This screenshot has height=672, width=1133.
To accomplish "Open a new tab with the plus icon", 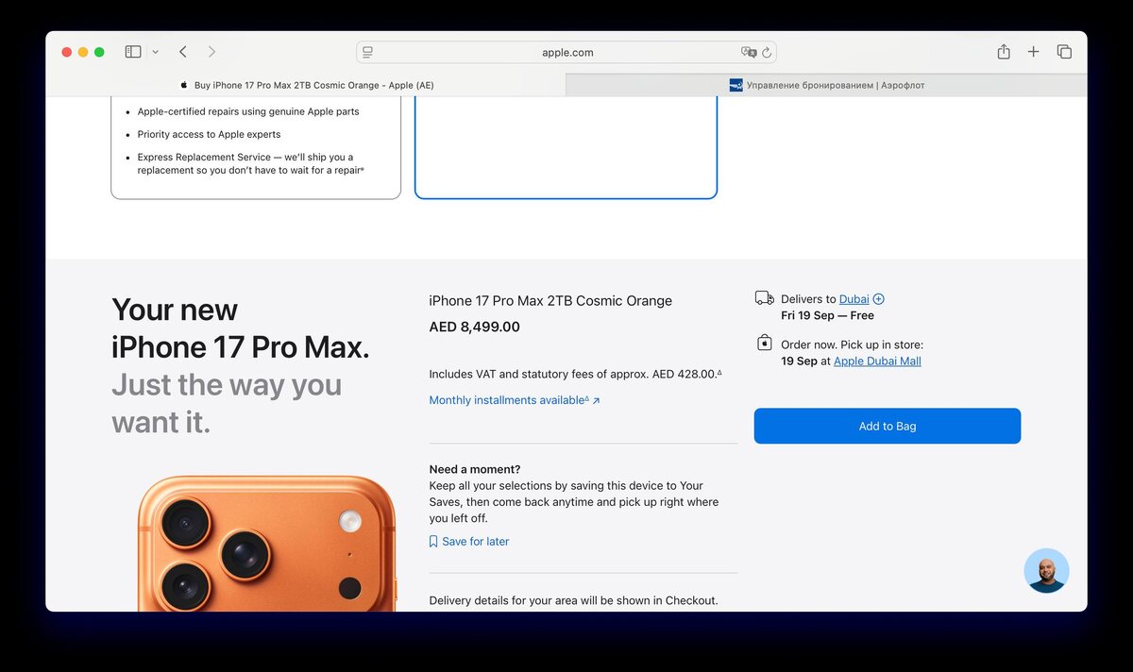I will coord(1034,52).
